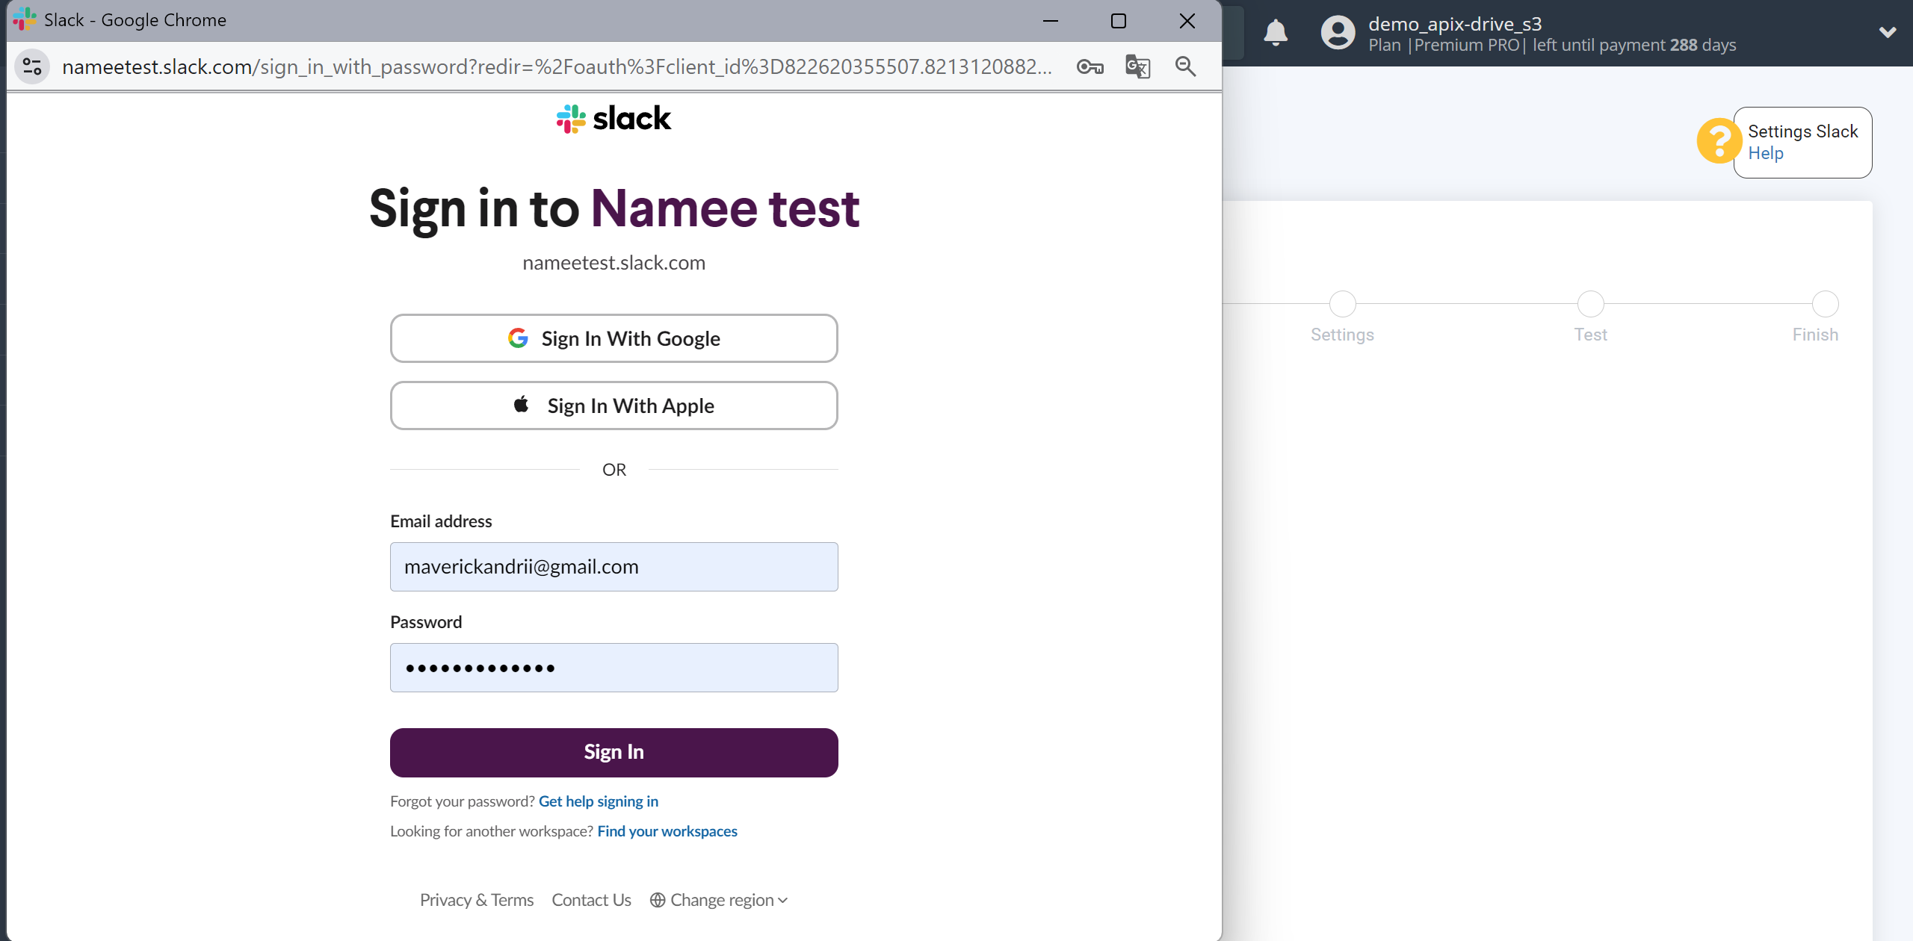Click the notification bell icon
1913x941 pixels.
[1276, 31]
